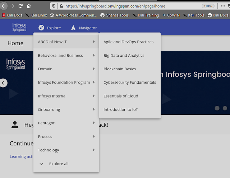Open the Kali Docs bookmark with red icon
Viewport: 230px width, 178px height.
click(x=12, y=15)
